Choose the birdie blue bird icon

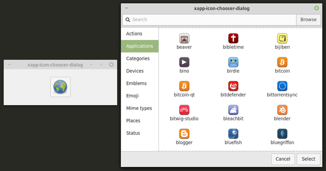(233, 62)
